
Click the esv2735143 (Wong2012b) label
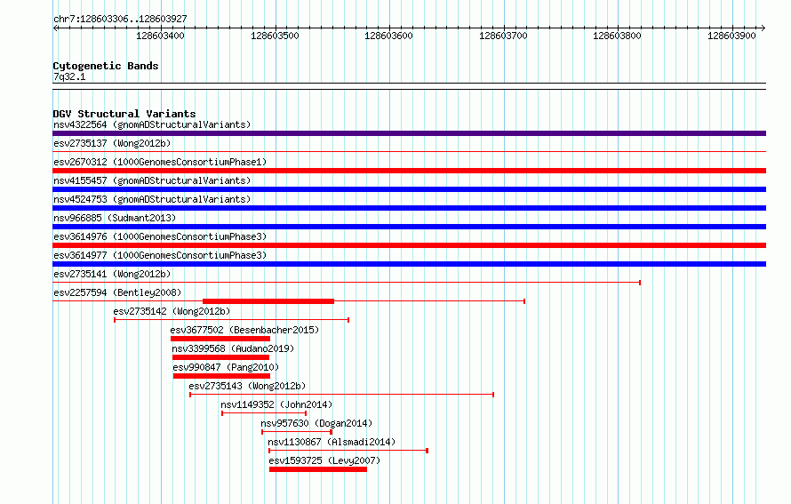tap(247, 386)
